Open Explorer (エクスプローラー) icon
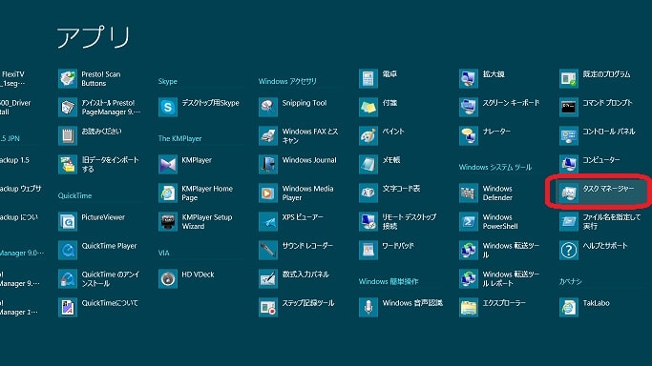Viewport: 652px width, 366px height. [468, 308]
